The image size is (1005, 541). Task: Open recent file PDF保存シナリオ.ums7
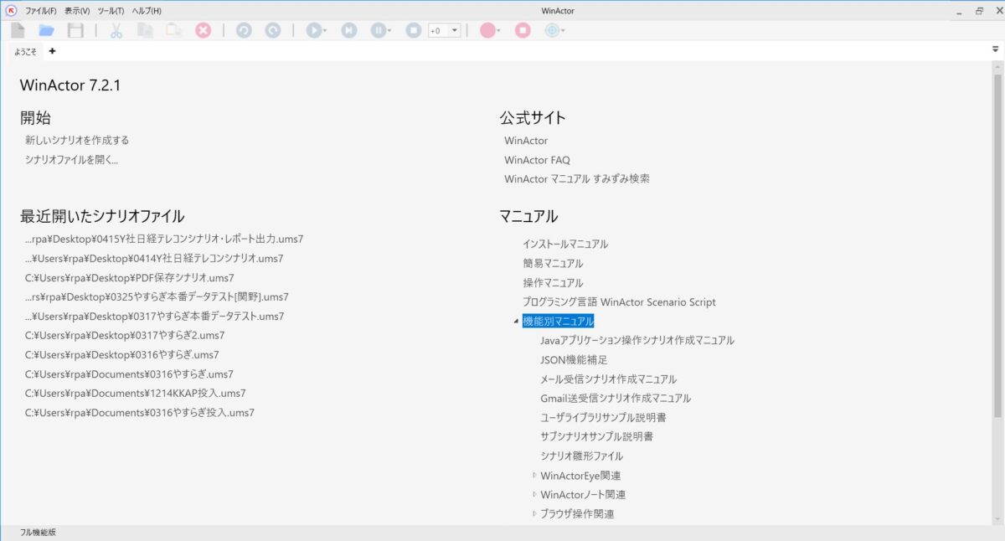coord(129,277)
